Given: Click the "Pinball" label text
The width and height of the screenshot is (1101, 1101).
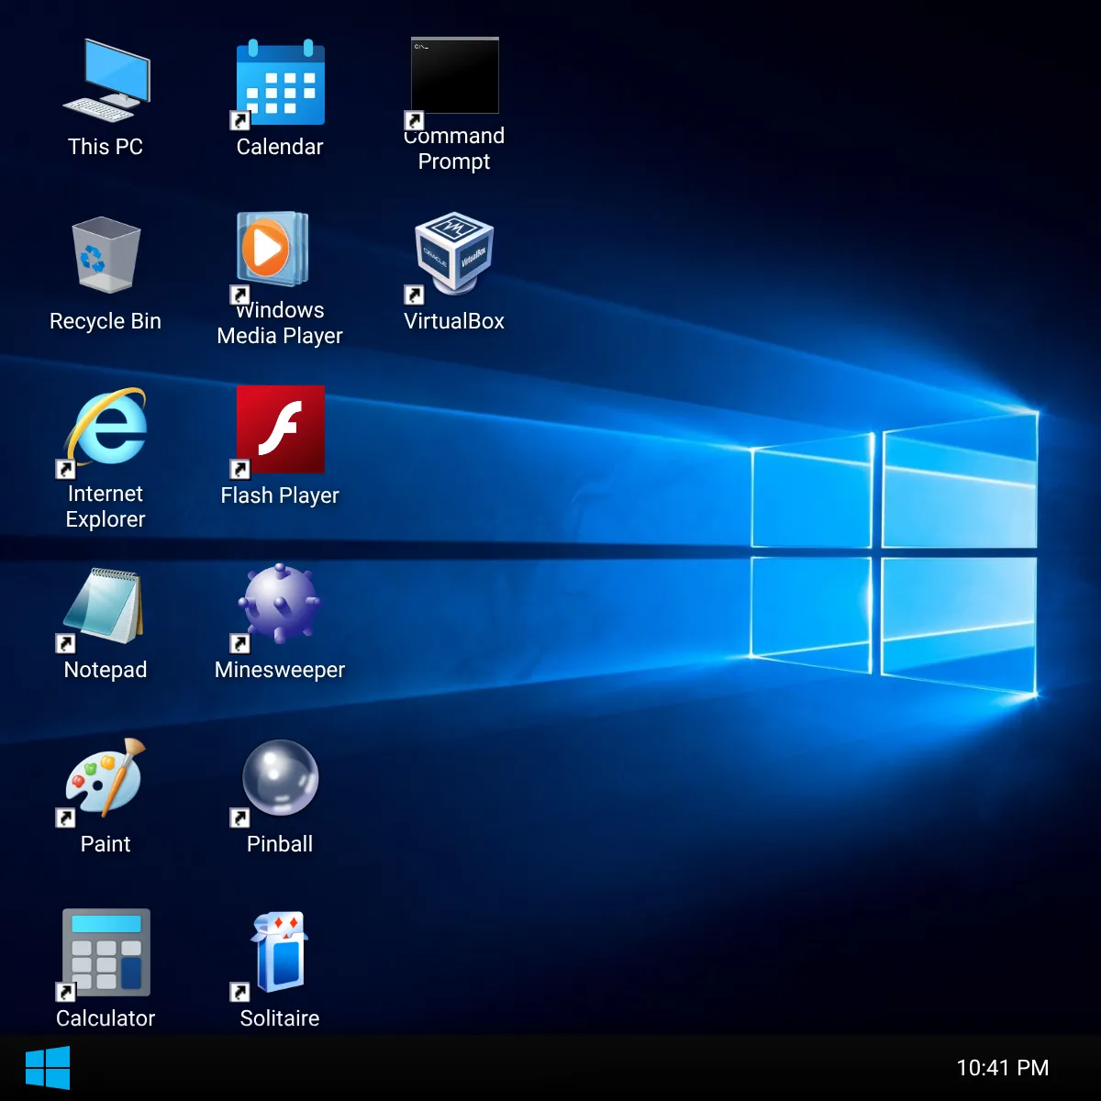Looking at the screenshot, I should coord(280,844).
